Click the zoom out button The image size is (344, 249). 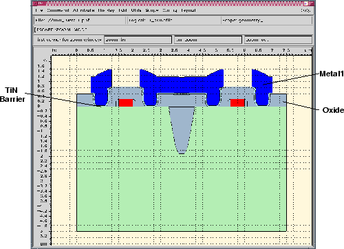coord(278,40)
